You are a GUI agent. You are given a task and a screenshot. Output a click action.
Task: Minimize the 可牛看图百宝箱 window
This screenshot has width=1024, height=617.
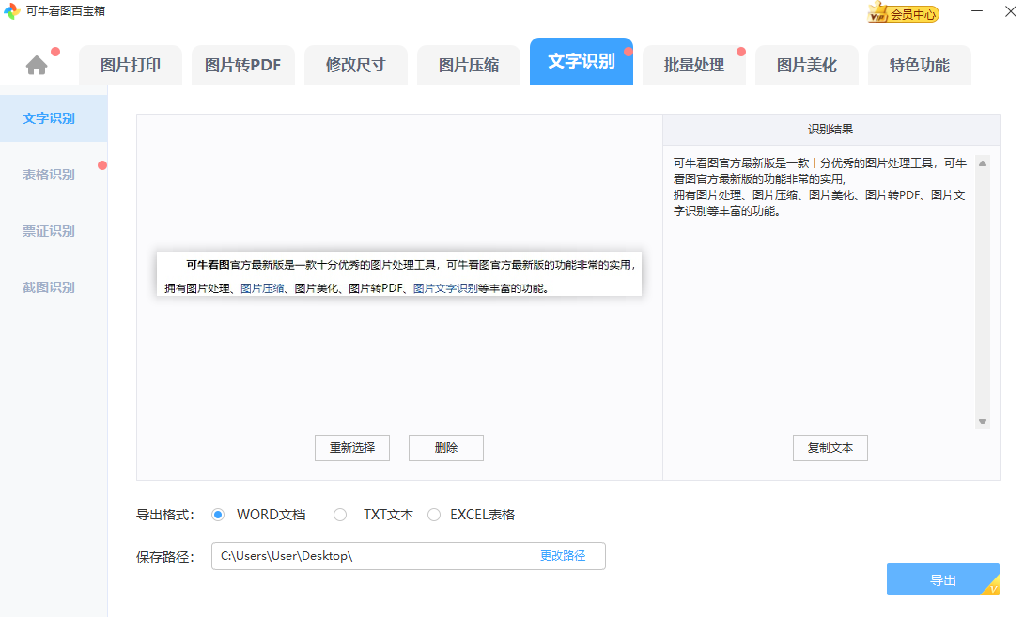point(977,11)
